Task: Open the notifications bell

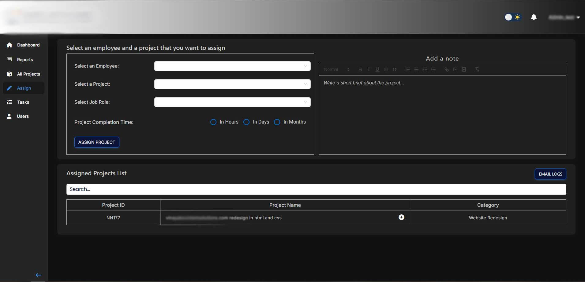Action: point(534,17)
